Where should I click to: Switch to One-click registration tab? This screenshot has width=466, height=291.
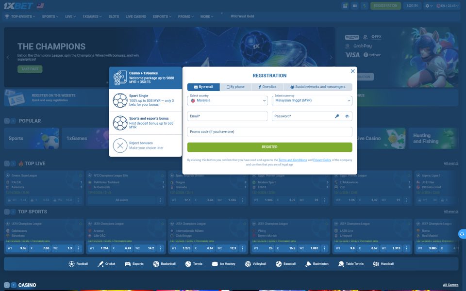click(x=267, y=87)
